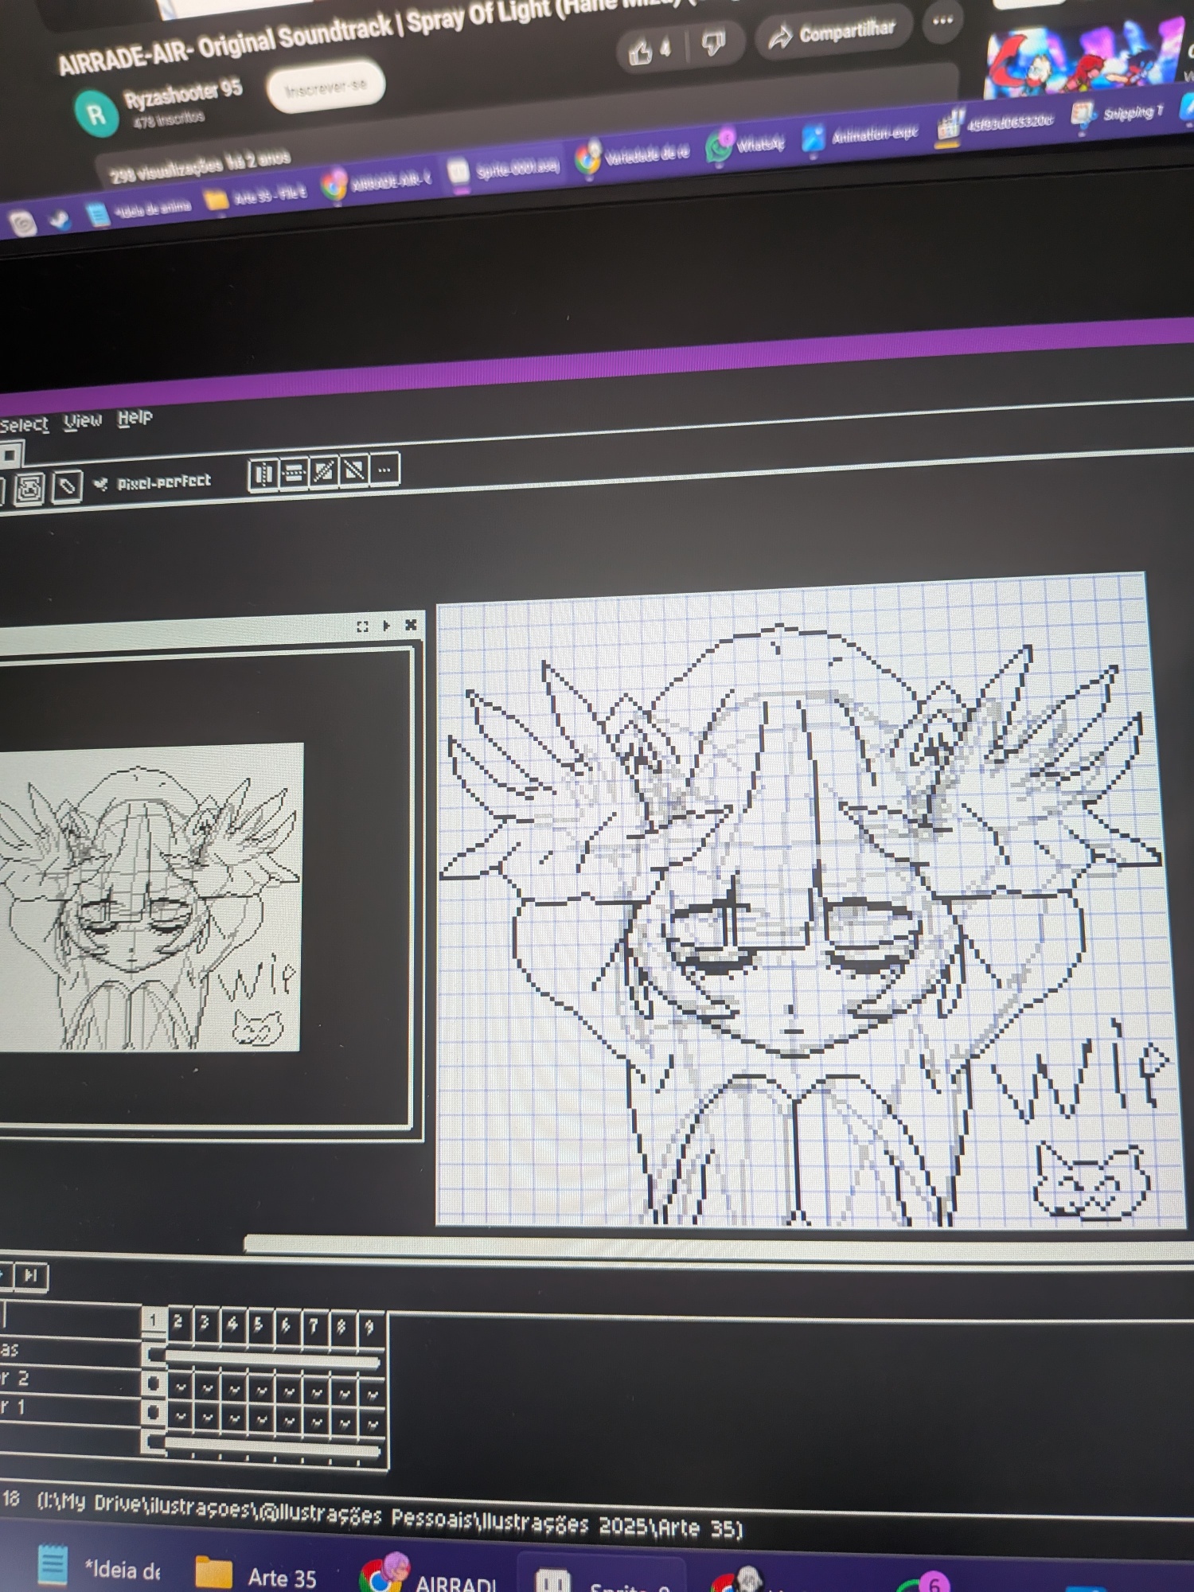
Task: Open more symmetry options ellipsis button
Action: [x=384, y=470]
